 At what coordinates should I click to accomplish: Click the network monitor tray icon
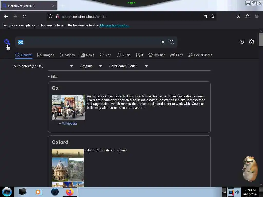(x=231, y=192)
